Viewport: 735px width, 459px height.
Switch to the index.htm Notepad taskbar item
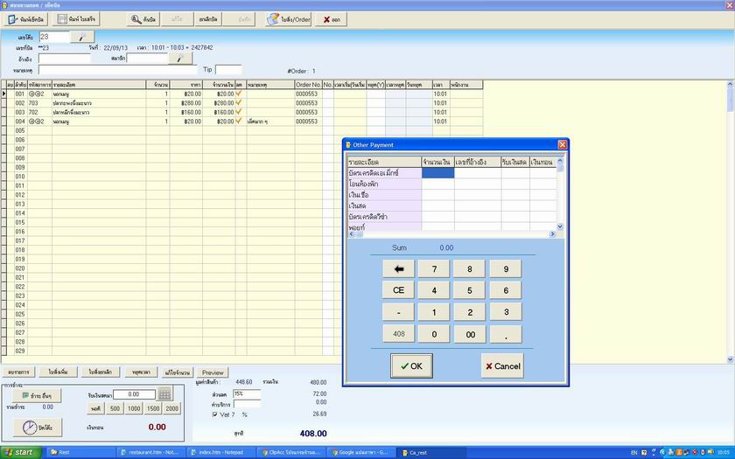point(219,452)
